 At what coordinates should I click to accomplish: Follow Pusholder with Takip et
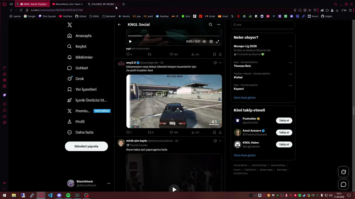[284, 121]
